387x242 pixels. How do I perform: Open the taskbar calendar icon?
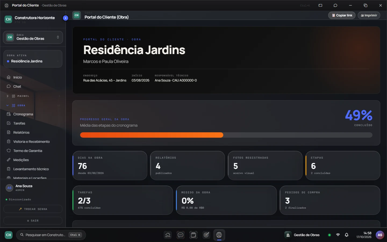193,235
